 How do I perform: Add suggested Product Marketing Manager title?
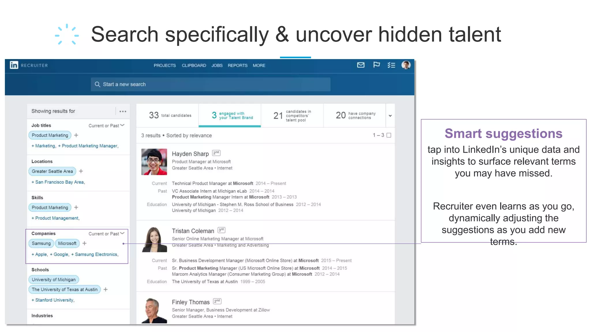pyautogui.click(x=88, y=146)
